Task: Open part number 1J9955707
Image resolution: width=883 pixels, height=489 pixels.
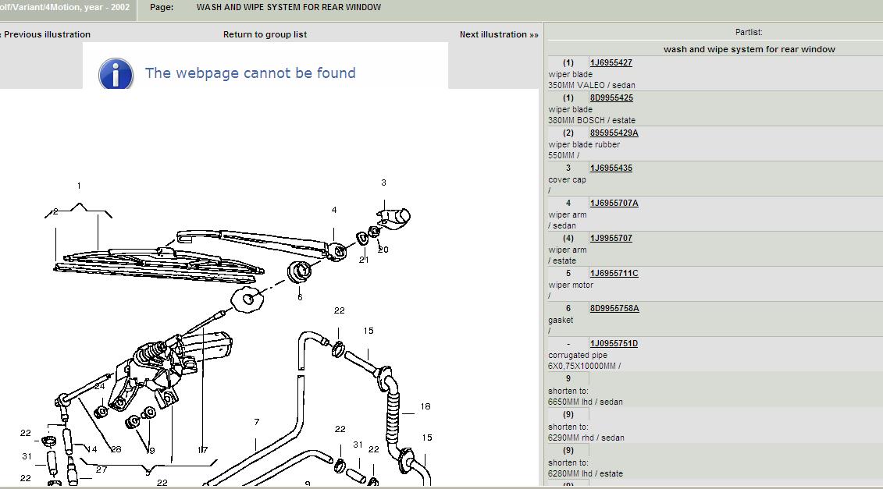Action: [x=611, y=238]
